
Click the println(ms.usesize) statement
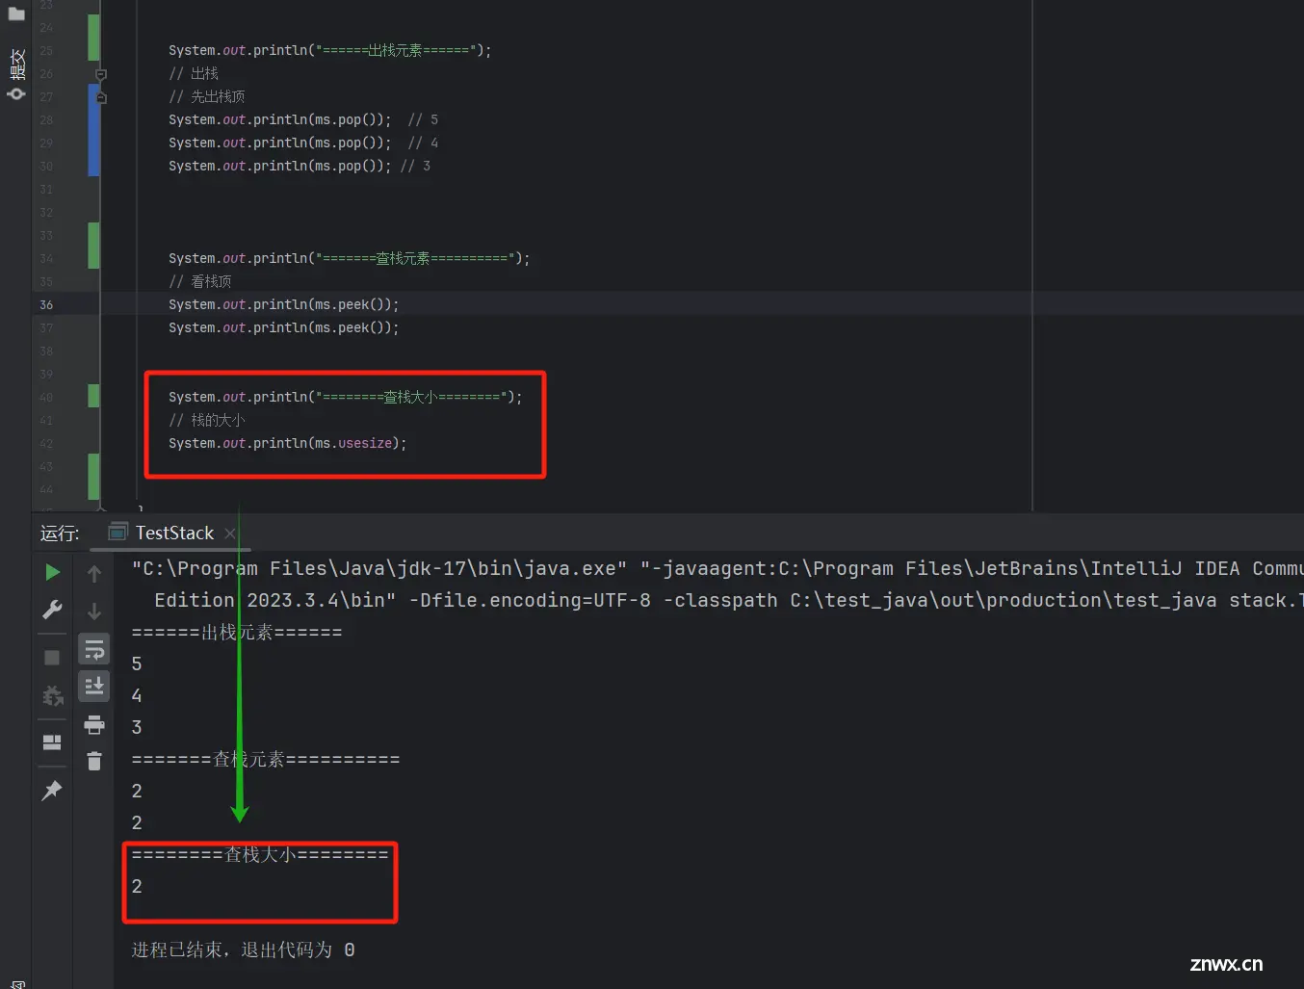pos(287,443)
